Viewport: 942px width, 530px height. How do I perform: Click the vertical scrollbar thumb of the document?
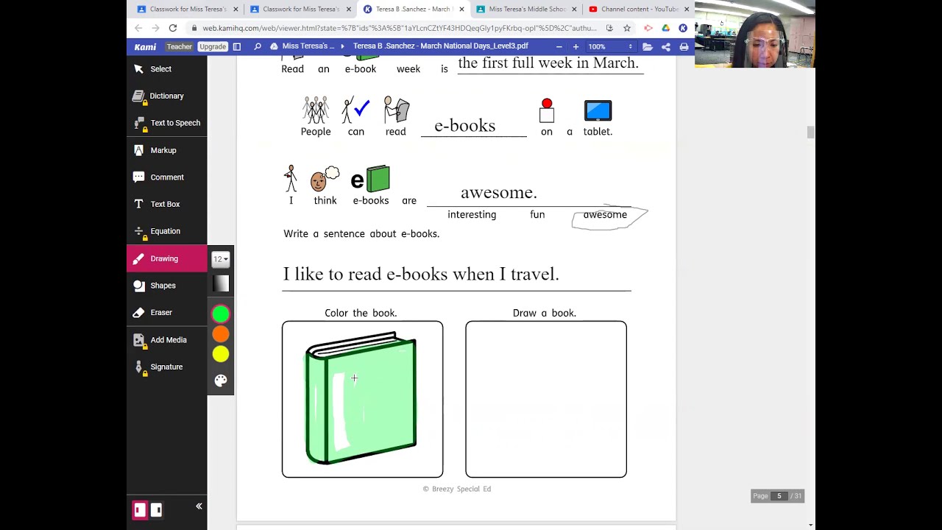coord(810,132)
